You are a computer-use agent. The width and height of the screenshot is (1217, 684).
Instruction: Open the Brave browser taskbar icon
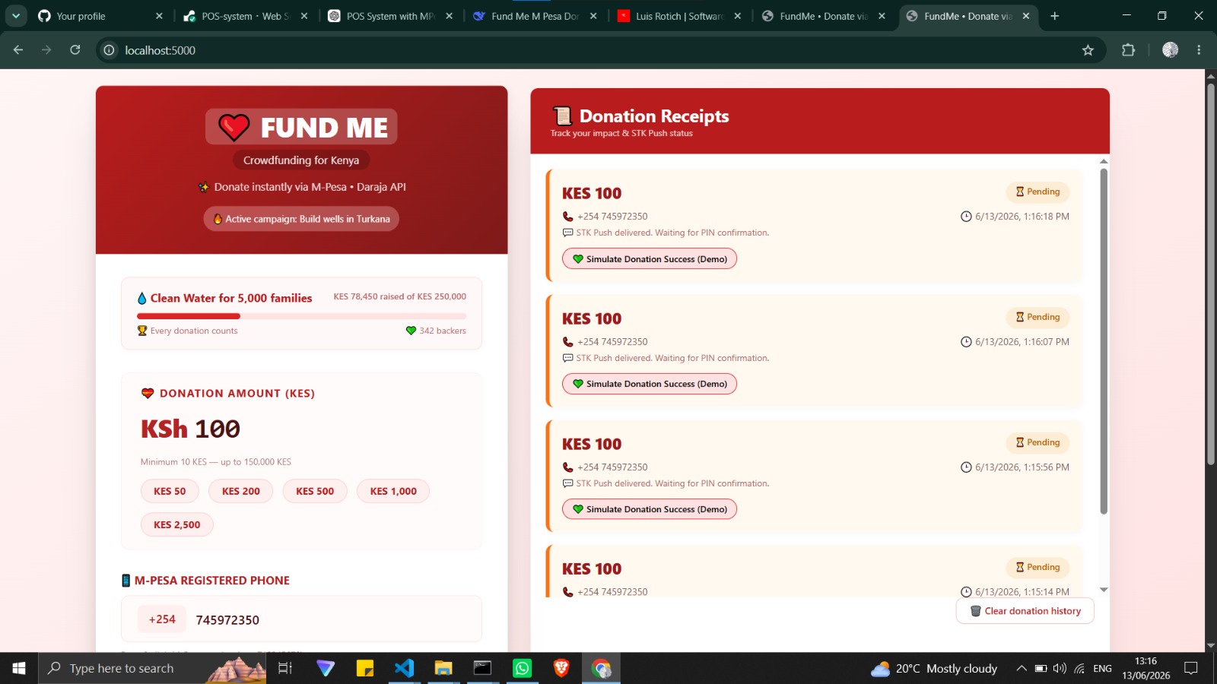(561, 669)
